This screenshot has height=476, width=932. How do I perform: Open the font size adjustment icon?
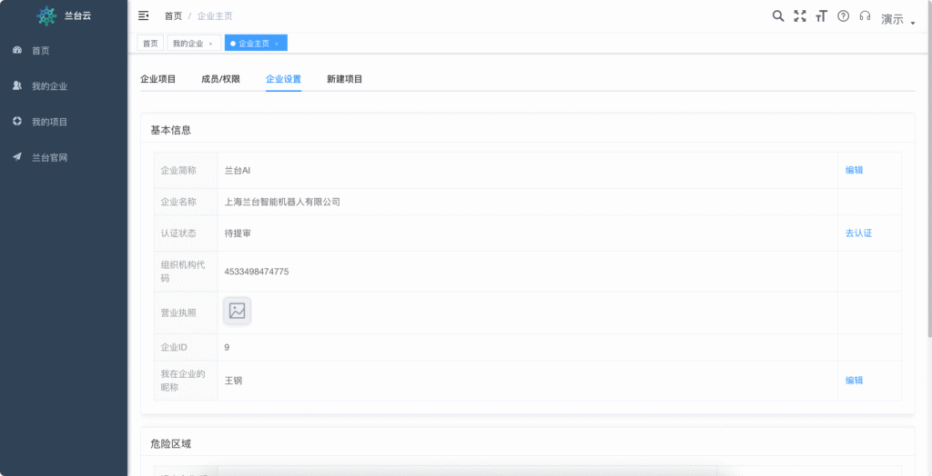click(822, 15)
